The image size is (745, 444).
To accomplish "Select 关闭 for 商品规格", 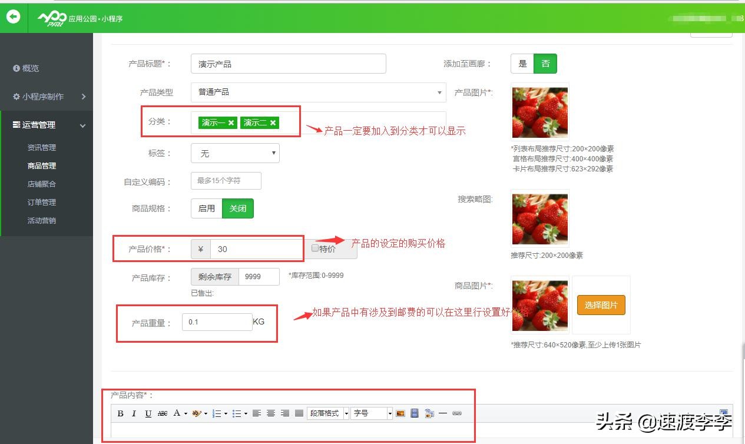I will tap(237, 208).
